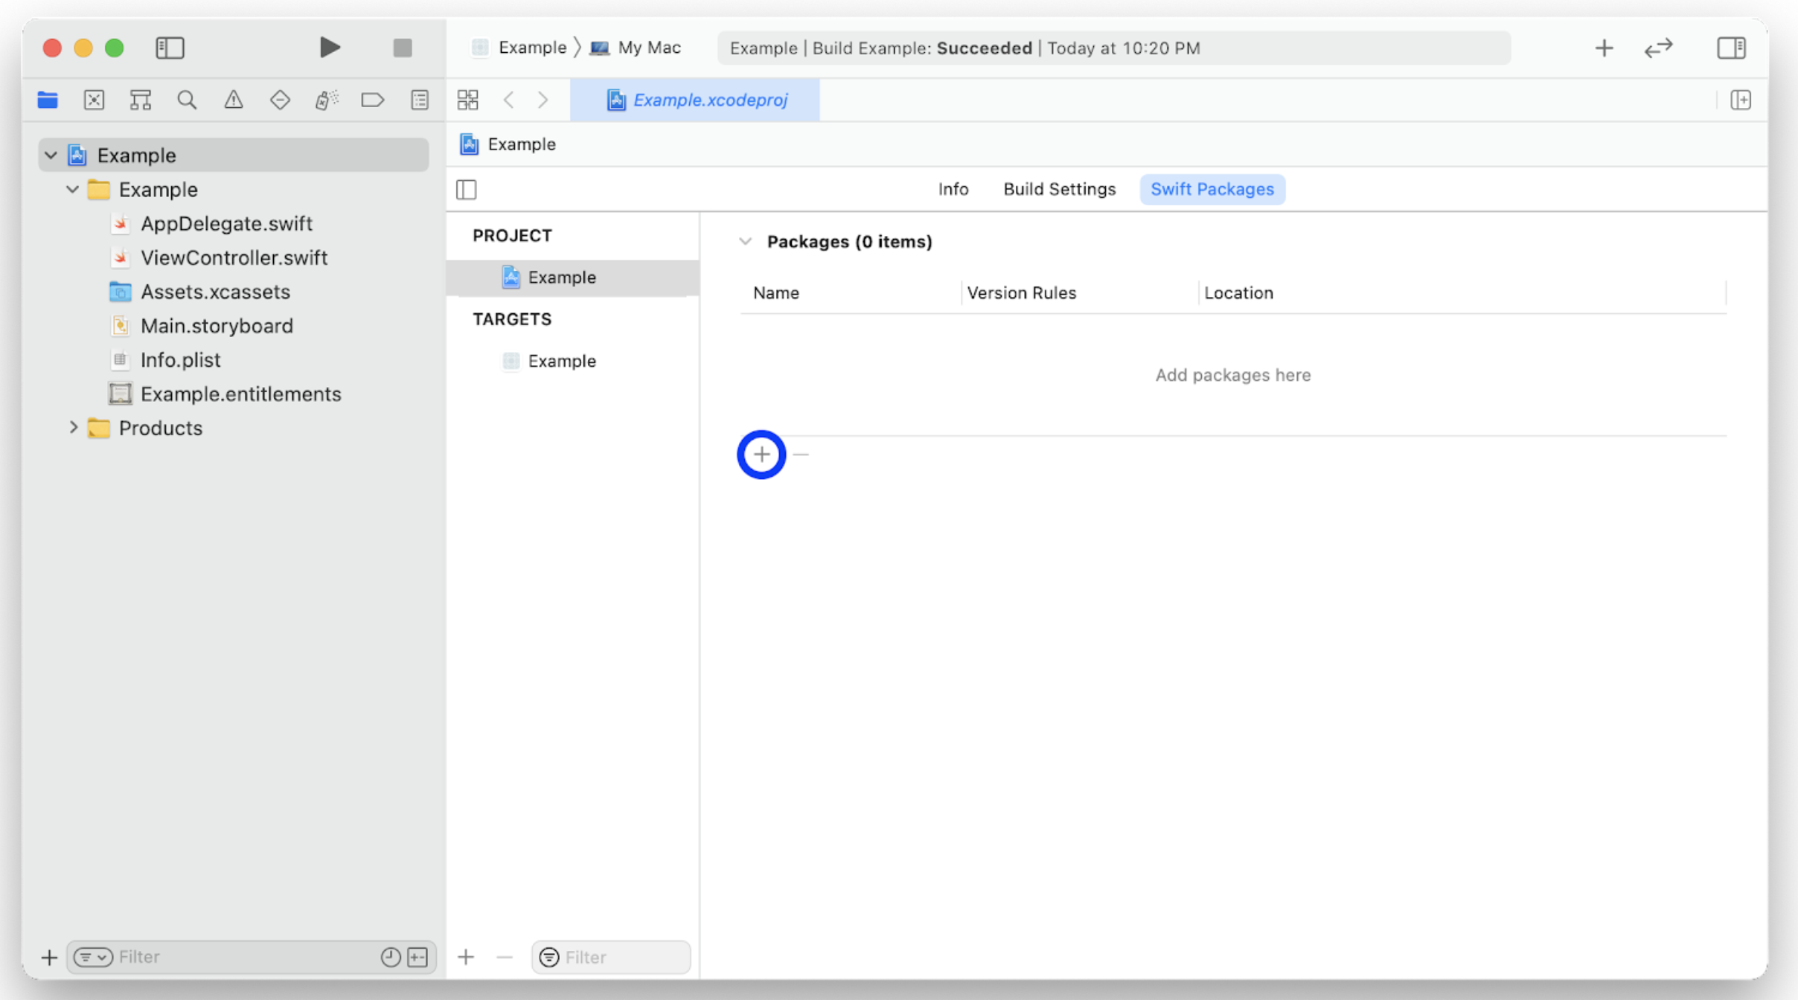
Task: Open AppDelegate.swift
Action: [226, 223]
